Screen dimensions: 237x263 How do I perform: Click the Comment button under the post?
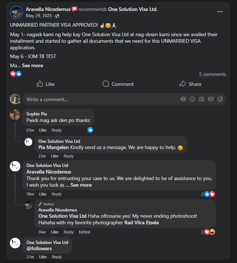(118, 84)
